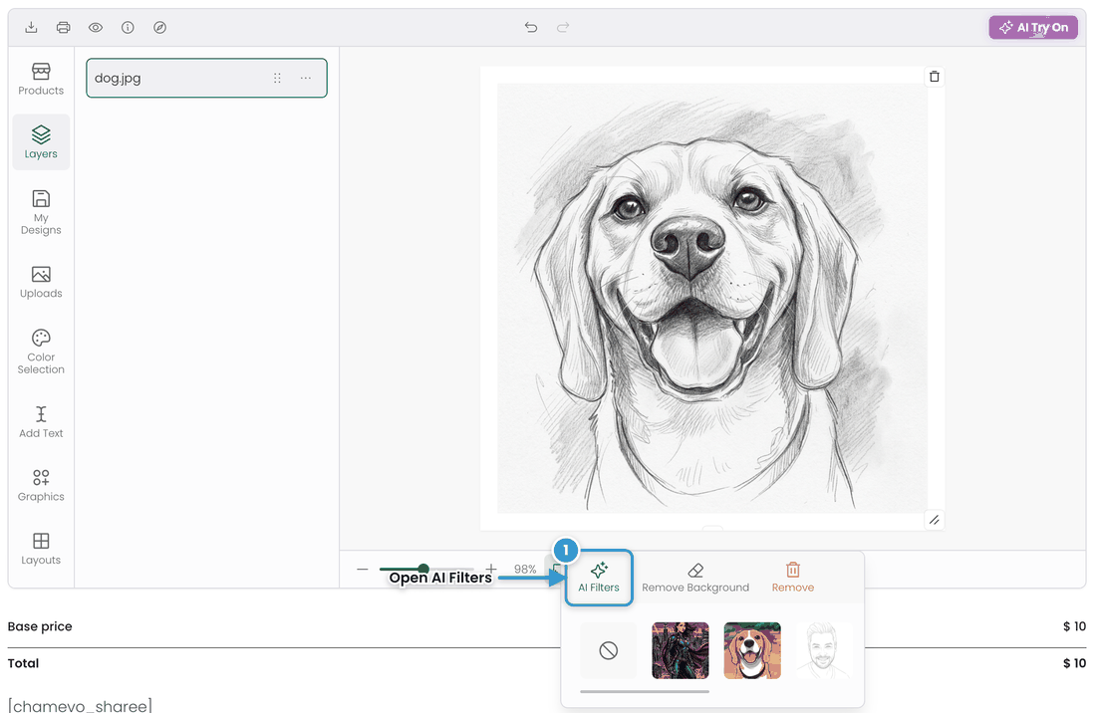
Task: Select the dog.jpg layer
Action: (206, 79)
